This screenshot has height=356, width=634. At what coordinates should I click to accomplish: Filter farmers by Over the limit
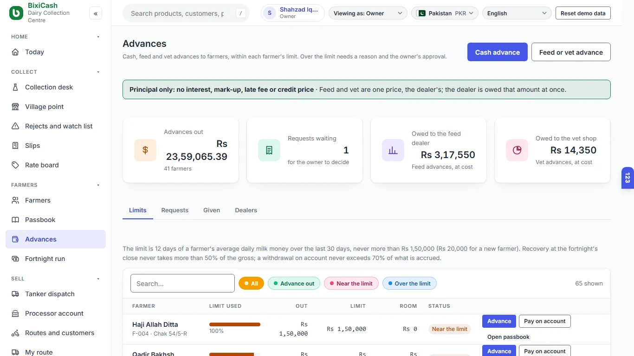click(x=409, y=283)
